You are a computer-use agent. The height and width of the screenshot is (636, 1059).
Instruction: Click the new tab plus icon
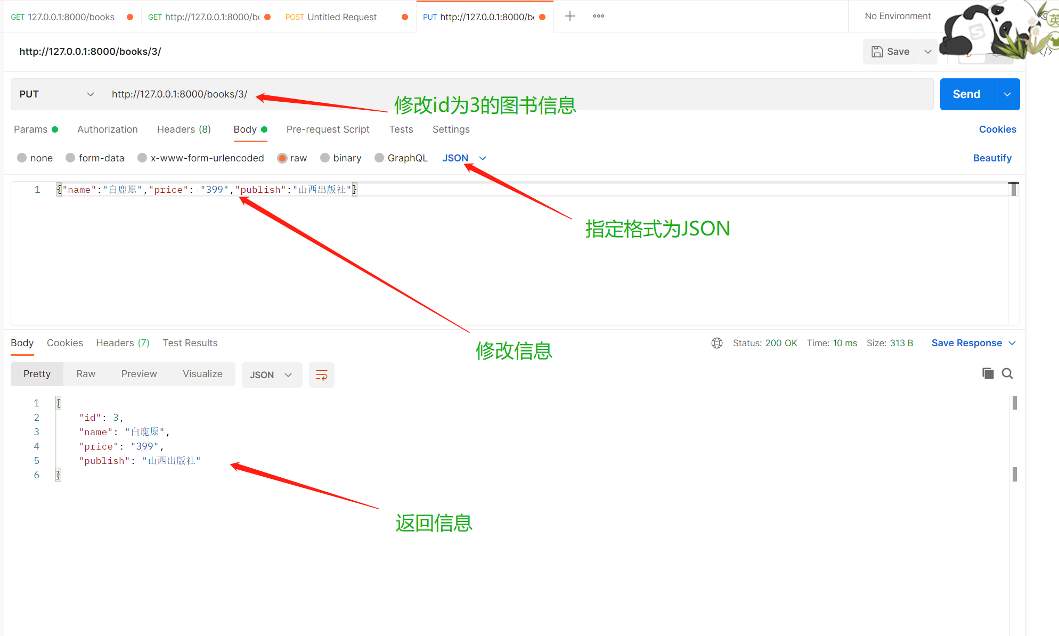point(569,16)
